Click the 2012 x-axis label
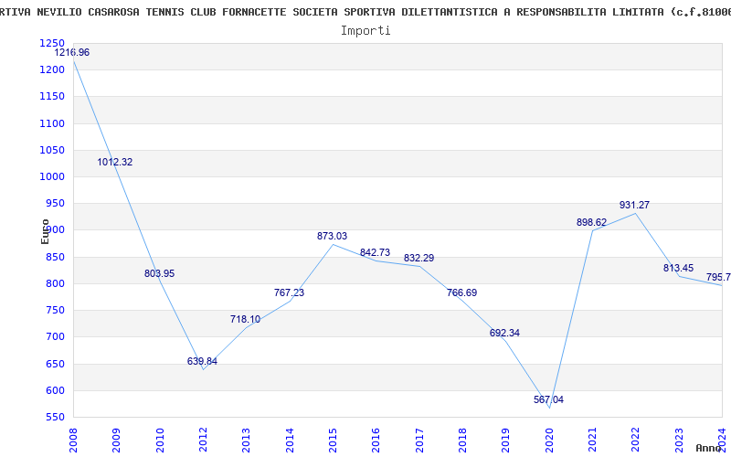This screenshot has width=731, height=457. click(x=203, y=441)
